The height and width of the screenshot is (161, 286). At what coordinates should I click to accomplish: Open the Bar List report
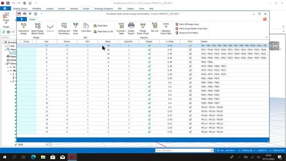coord(155,28)
